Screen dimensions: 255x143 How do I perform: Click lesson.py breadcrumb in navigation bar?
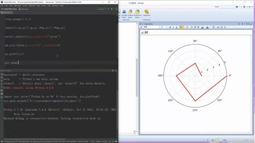pos(24,9)
